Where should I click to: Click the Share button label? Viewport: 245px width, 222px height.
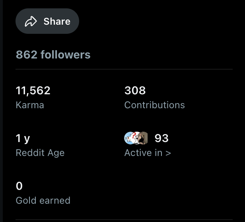click(x=57, y=21)
